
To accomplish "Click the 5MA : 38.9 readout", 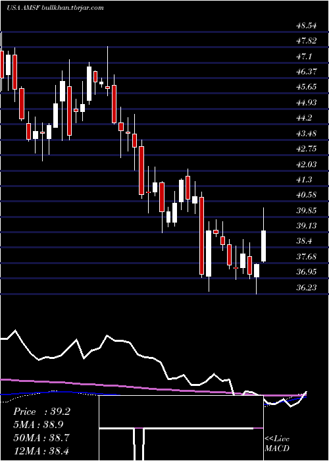I will click(x=38, y=425).
